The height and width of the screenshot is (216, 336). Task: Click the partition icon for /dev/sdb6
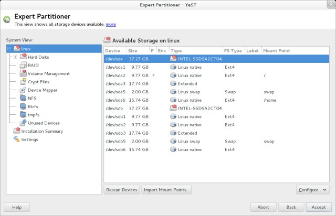coord(173,149)
